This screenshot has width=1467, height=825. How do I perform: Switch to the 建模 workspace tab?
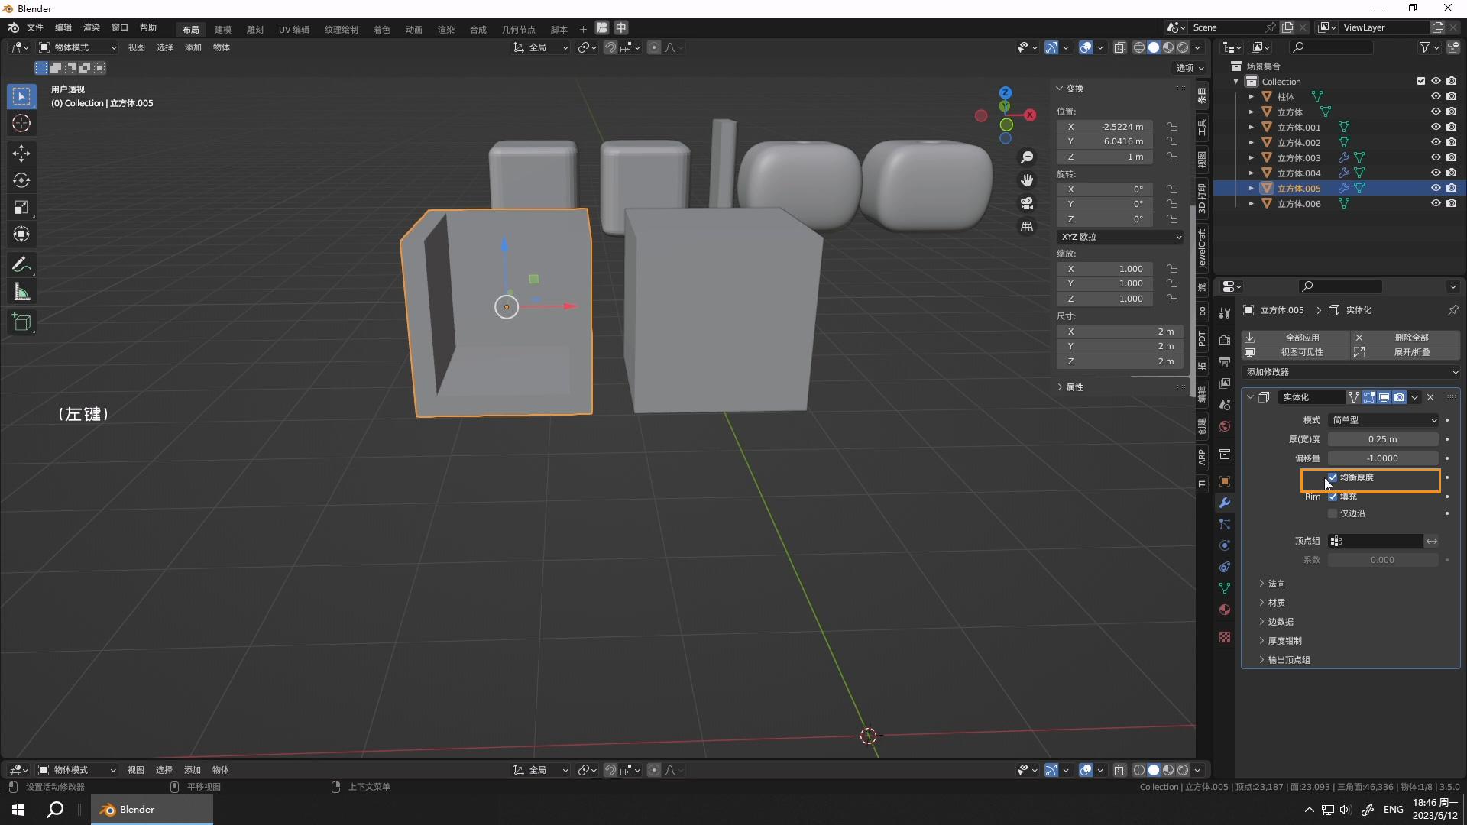222,29
